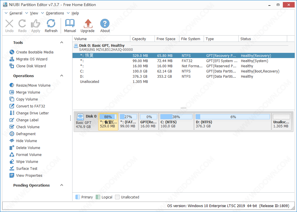This screenshot has height=212, width=297.
Task: Run Check Volume
Action: click(x=25, y=127)
